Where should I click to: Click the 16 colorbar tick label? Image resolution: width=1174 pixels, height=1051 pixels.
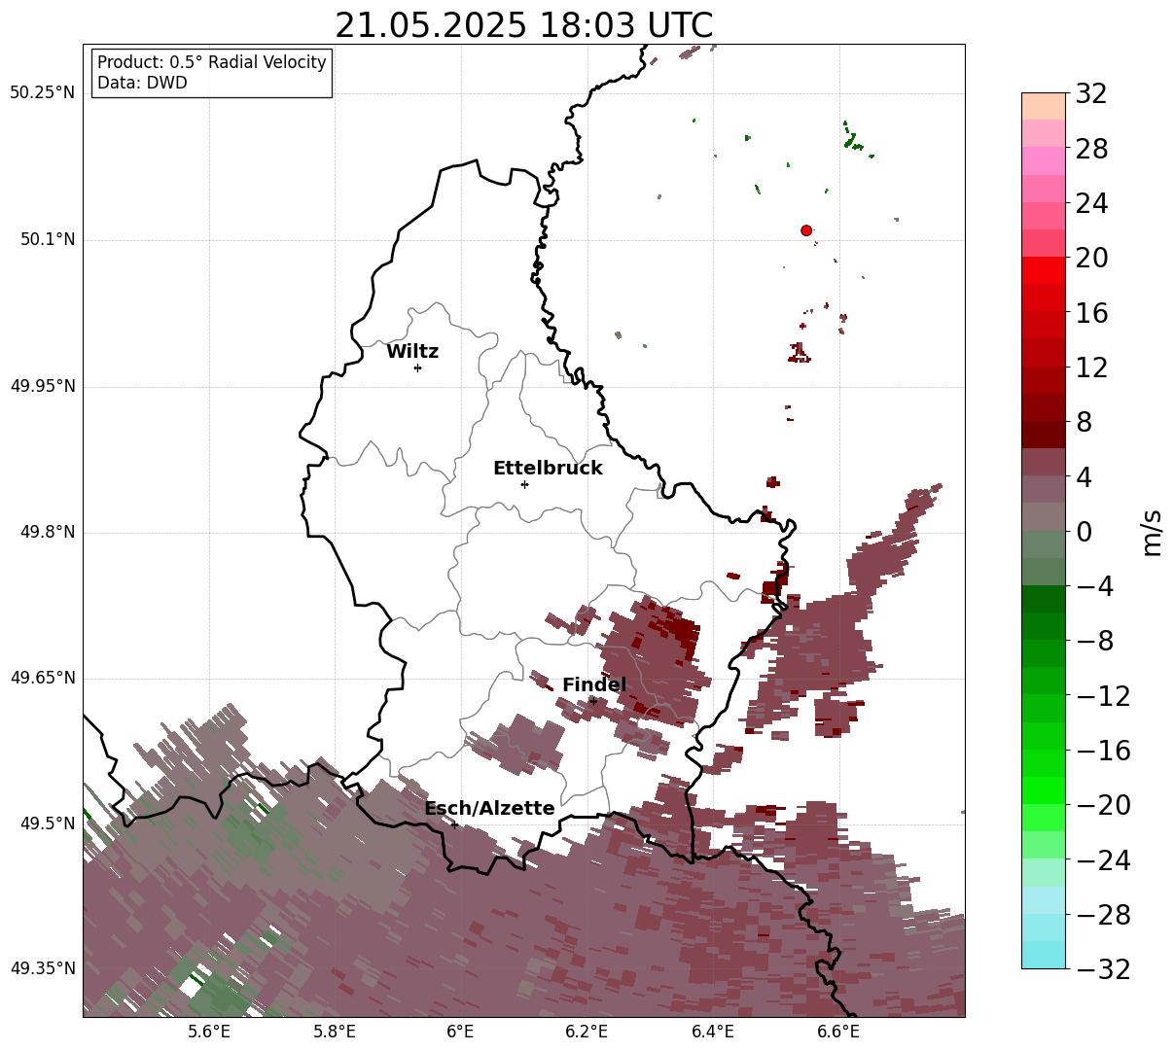click(1091, 313)
